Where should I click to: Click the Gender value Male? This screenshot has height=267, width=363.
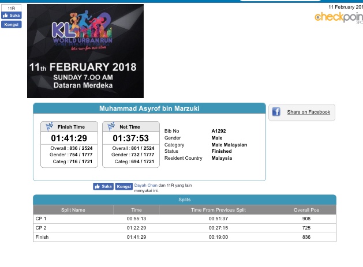pyautogui.click(x=216, y=138)
